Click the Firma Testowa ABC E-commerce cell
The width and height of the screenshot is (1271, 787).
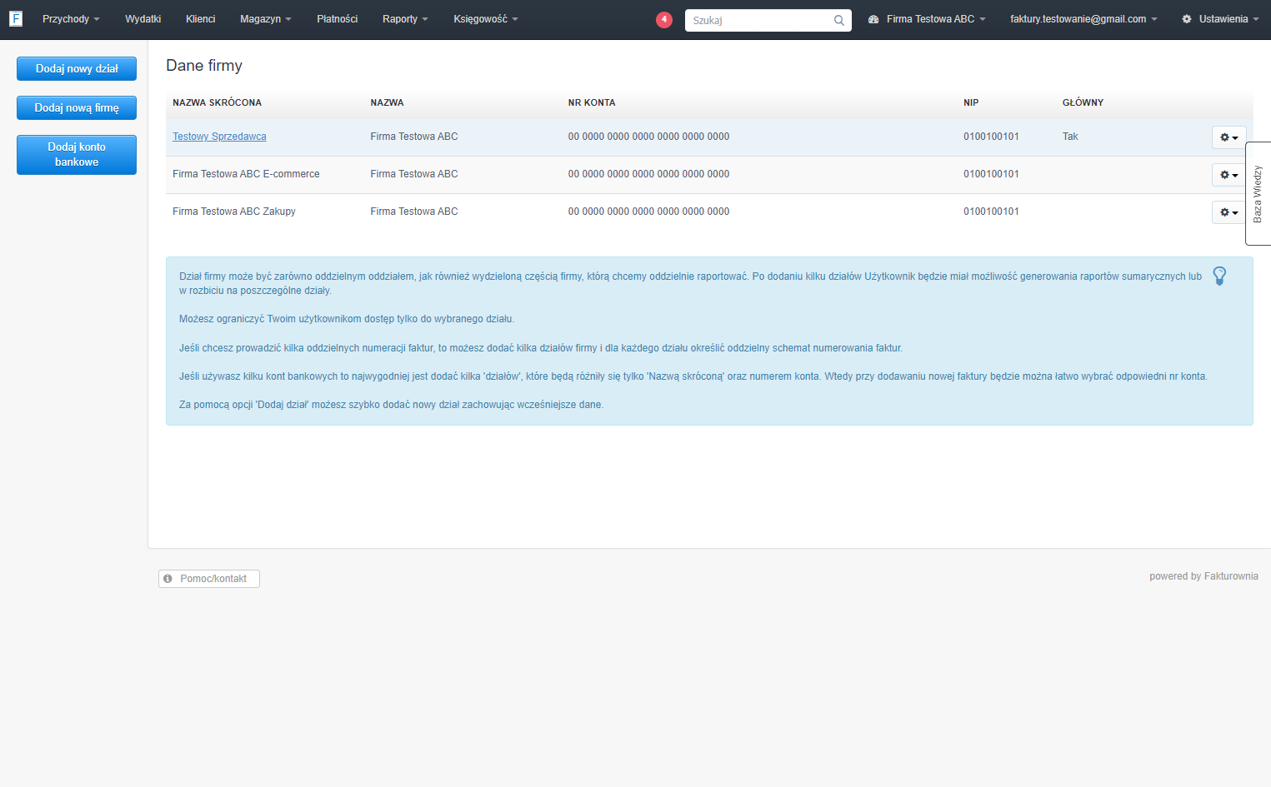click(246, 174)
